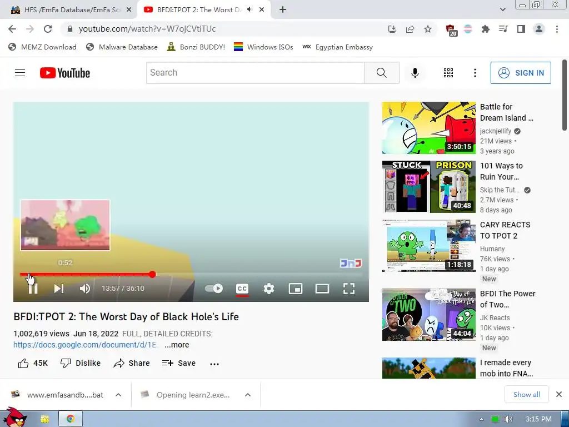This screenshot has height=427, width=569.
Task: Open the media control icon in the toolbar
Action: [x=503, y=29]
